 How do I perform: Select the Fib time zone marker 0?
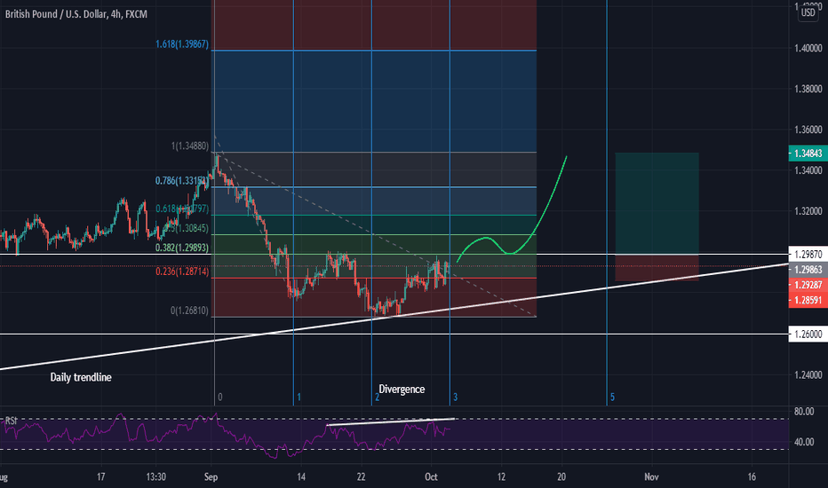220,397
